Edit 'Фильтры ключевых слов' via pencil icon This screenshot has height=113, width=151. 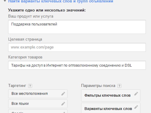[x=136, y=94]
